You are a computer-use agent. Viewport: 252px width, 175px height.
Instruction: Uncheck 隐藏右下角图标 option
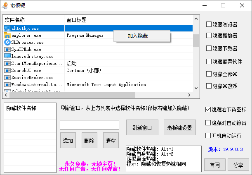click(x=208, y=110)
